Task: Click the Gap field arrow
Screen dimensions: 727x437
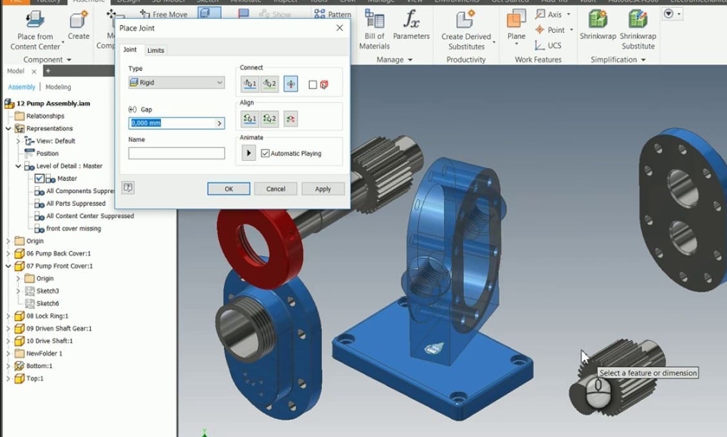Action: click(220, 123)
